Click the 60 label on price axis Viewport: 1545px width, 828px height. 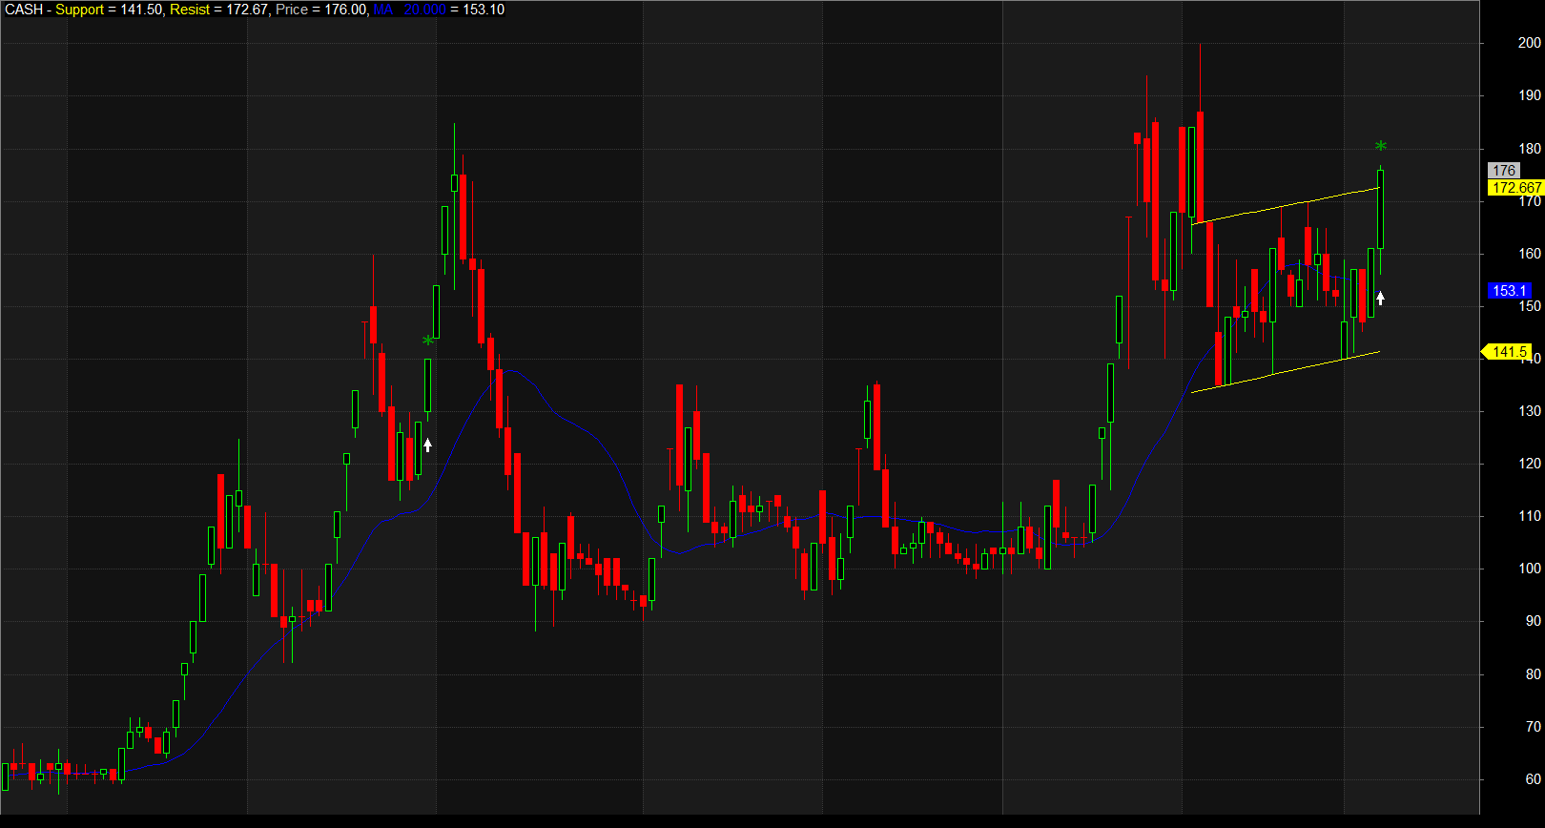pos(1533,779)
